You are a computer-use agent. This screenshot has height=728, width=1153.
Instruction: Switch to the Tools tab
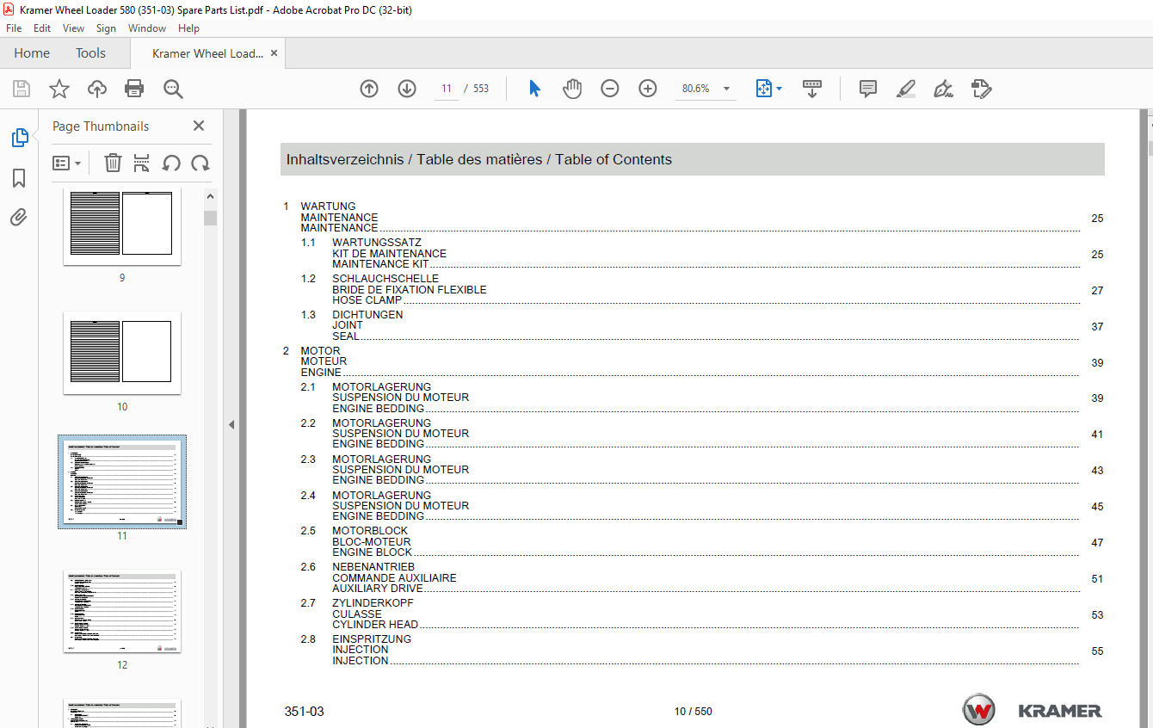pyautogui.click(x=90, y=53)
